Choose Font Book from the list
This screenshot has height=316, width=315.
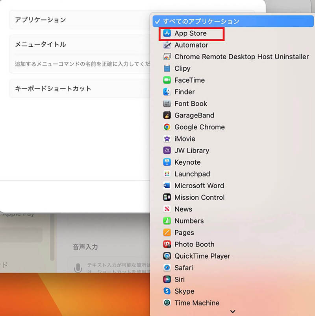pos(233,104)
